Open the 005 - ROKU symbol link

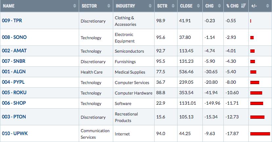[14, 93]
